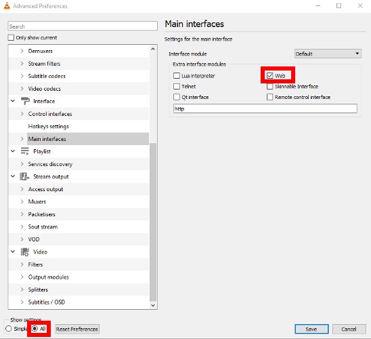Toggle Only show current checkbox
Viewport: 371px width, 339px height.
(x=11, y=38)
